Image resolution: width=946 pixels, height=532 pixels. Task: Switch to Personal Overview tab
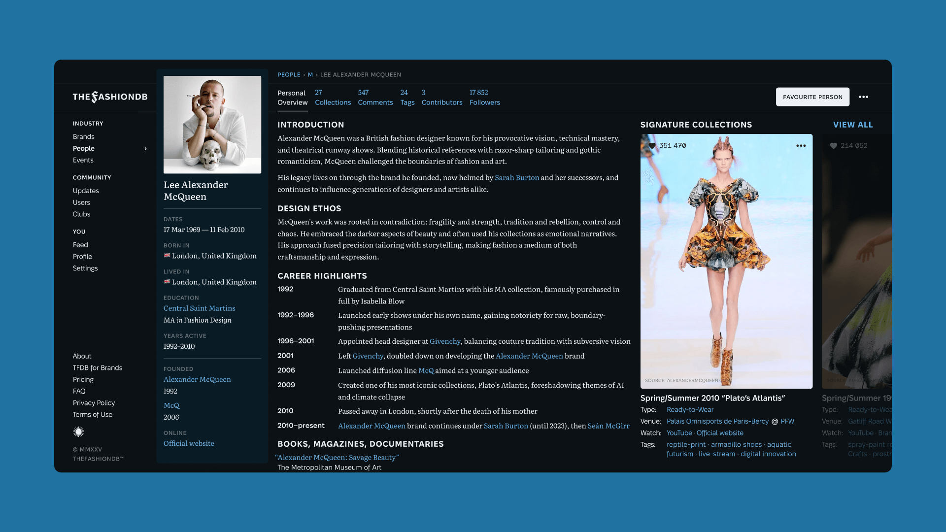coord(292,98)
